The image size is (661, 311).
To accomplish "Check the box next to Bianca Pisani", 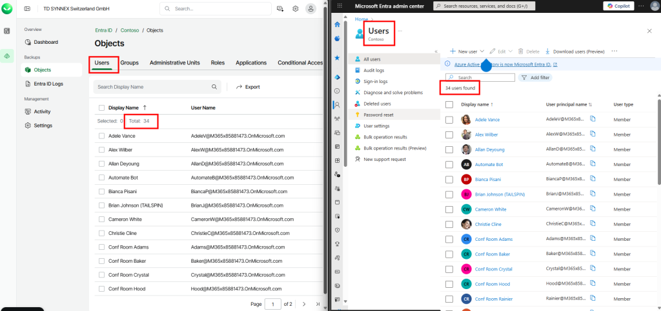I will point(102,191).
